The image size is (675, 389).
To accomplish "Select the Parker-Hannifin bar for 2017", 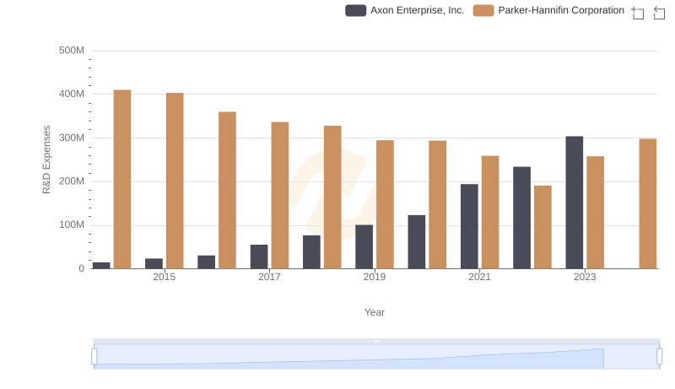I will [280, 196].
